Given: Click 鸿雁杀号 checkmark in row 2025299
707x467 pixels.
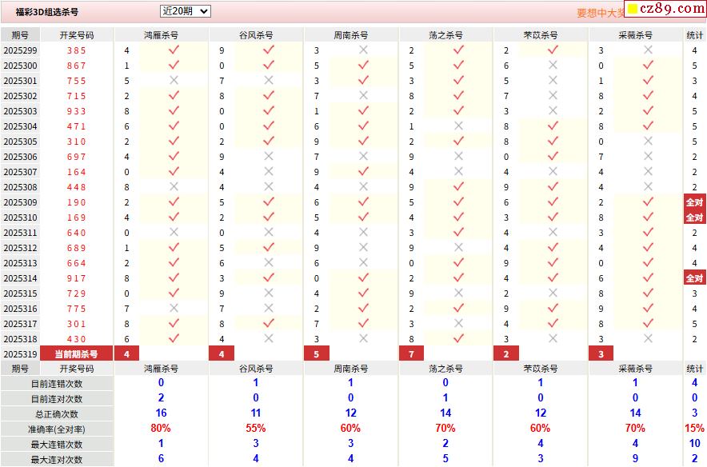Looking at the screenshot, I should pyautogui.click(x=174, y=50).
